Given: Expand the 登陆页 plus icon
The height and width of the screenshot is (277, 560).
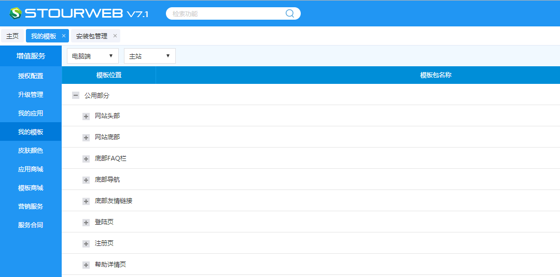Looking at the screenshot, I should click(86, 223).
